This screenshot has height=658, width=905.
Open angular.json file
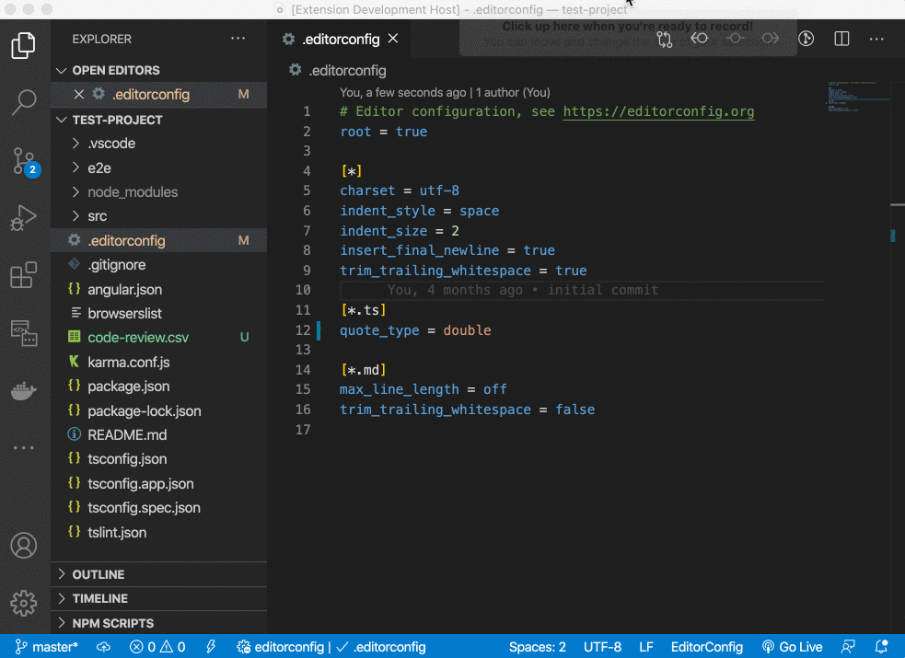[x=158, y=289]
